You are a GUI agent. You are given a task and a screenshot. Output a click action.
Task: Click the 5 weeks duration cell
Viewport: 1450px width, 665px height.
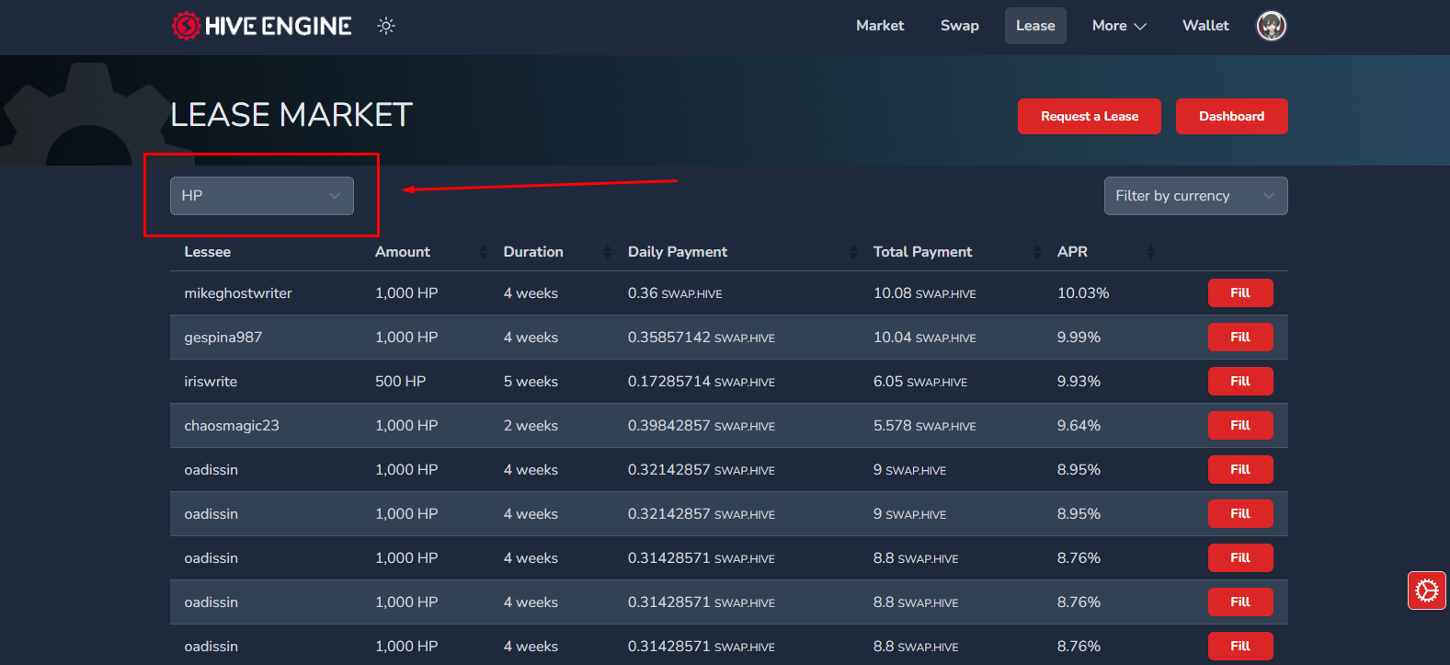pyautogui.click(x=531, y=382)
